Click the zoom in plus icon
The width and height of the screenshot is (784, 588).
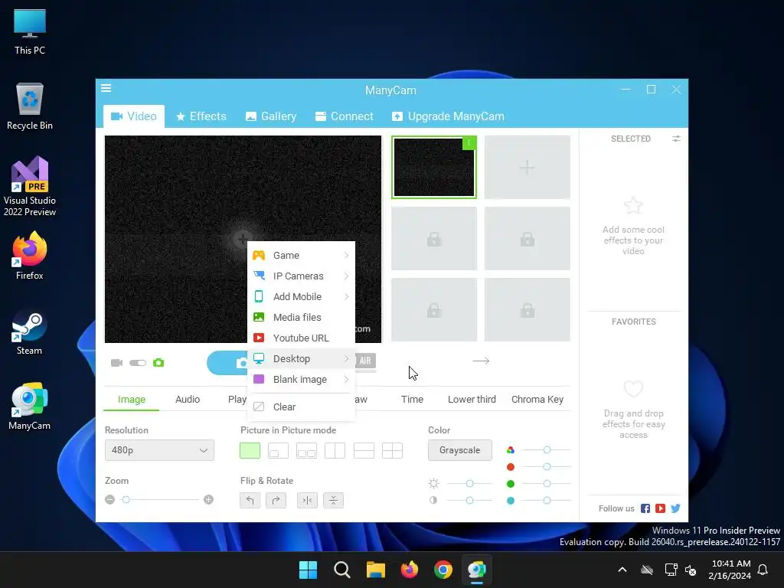click(x=209, y=499)
